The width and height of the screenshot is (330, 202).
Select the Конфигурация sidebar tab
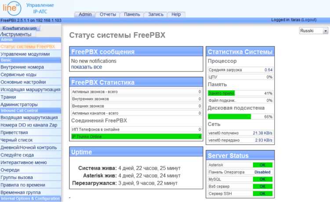20,28
